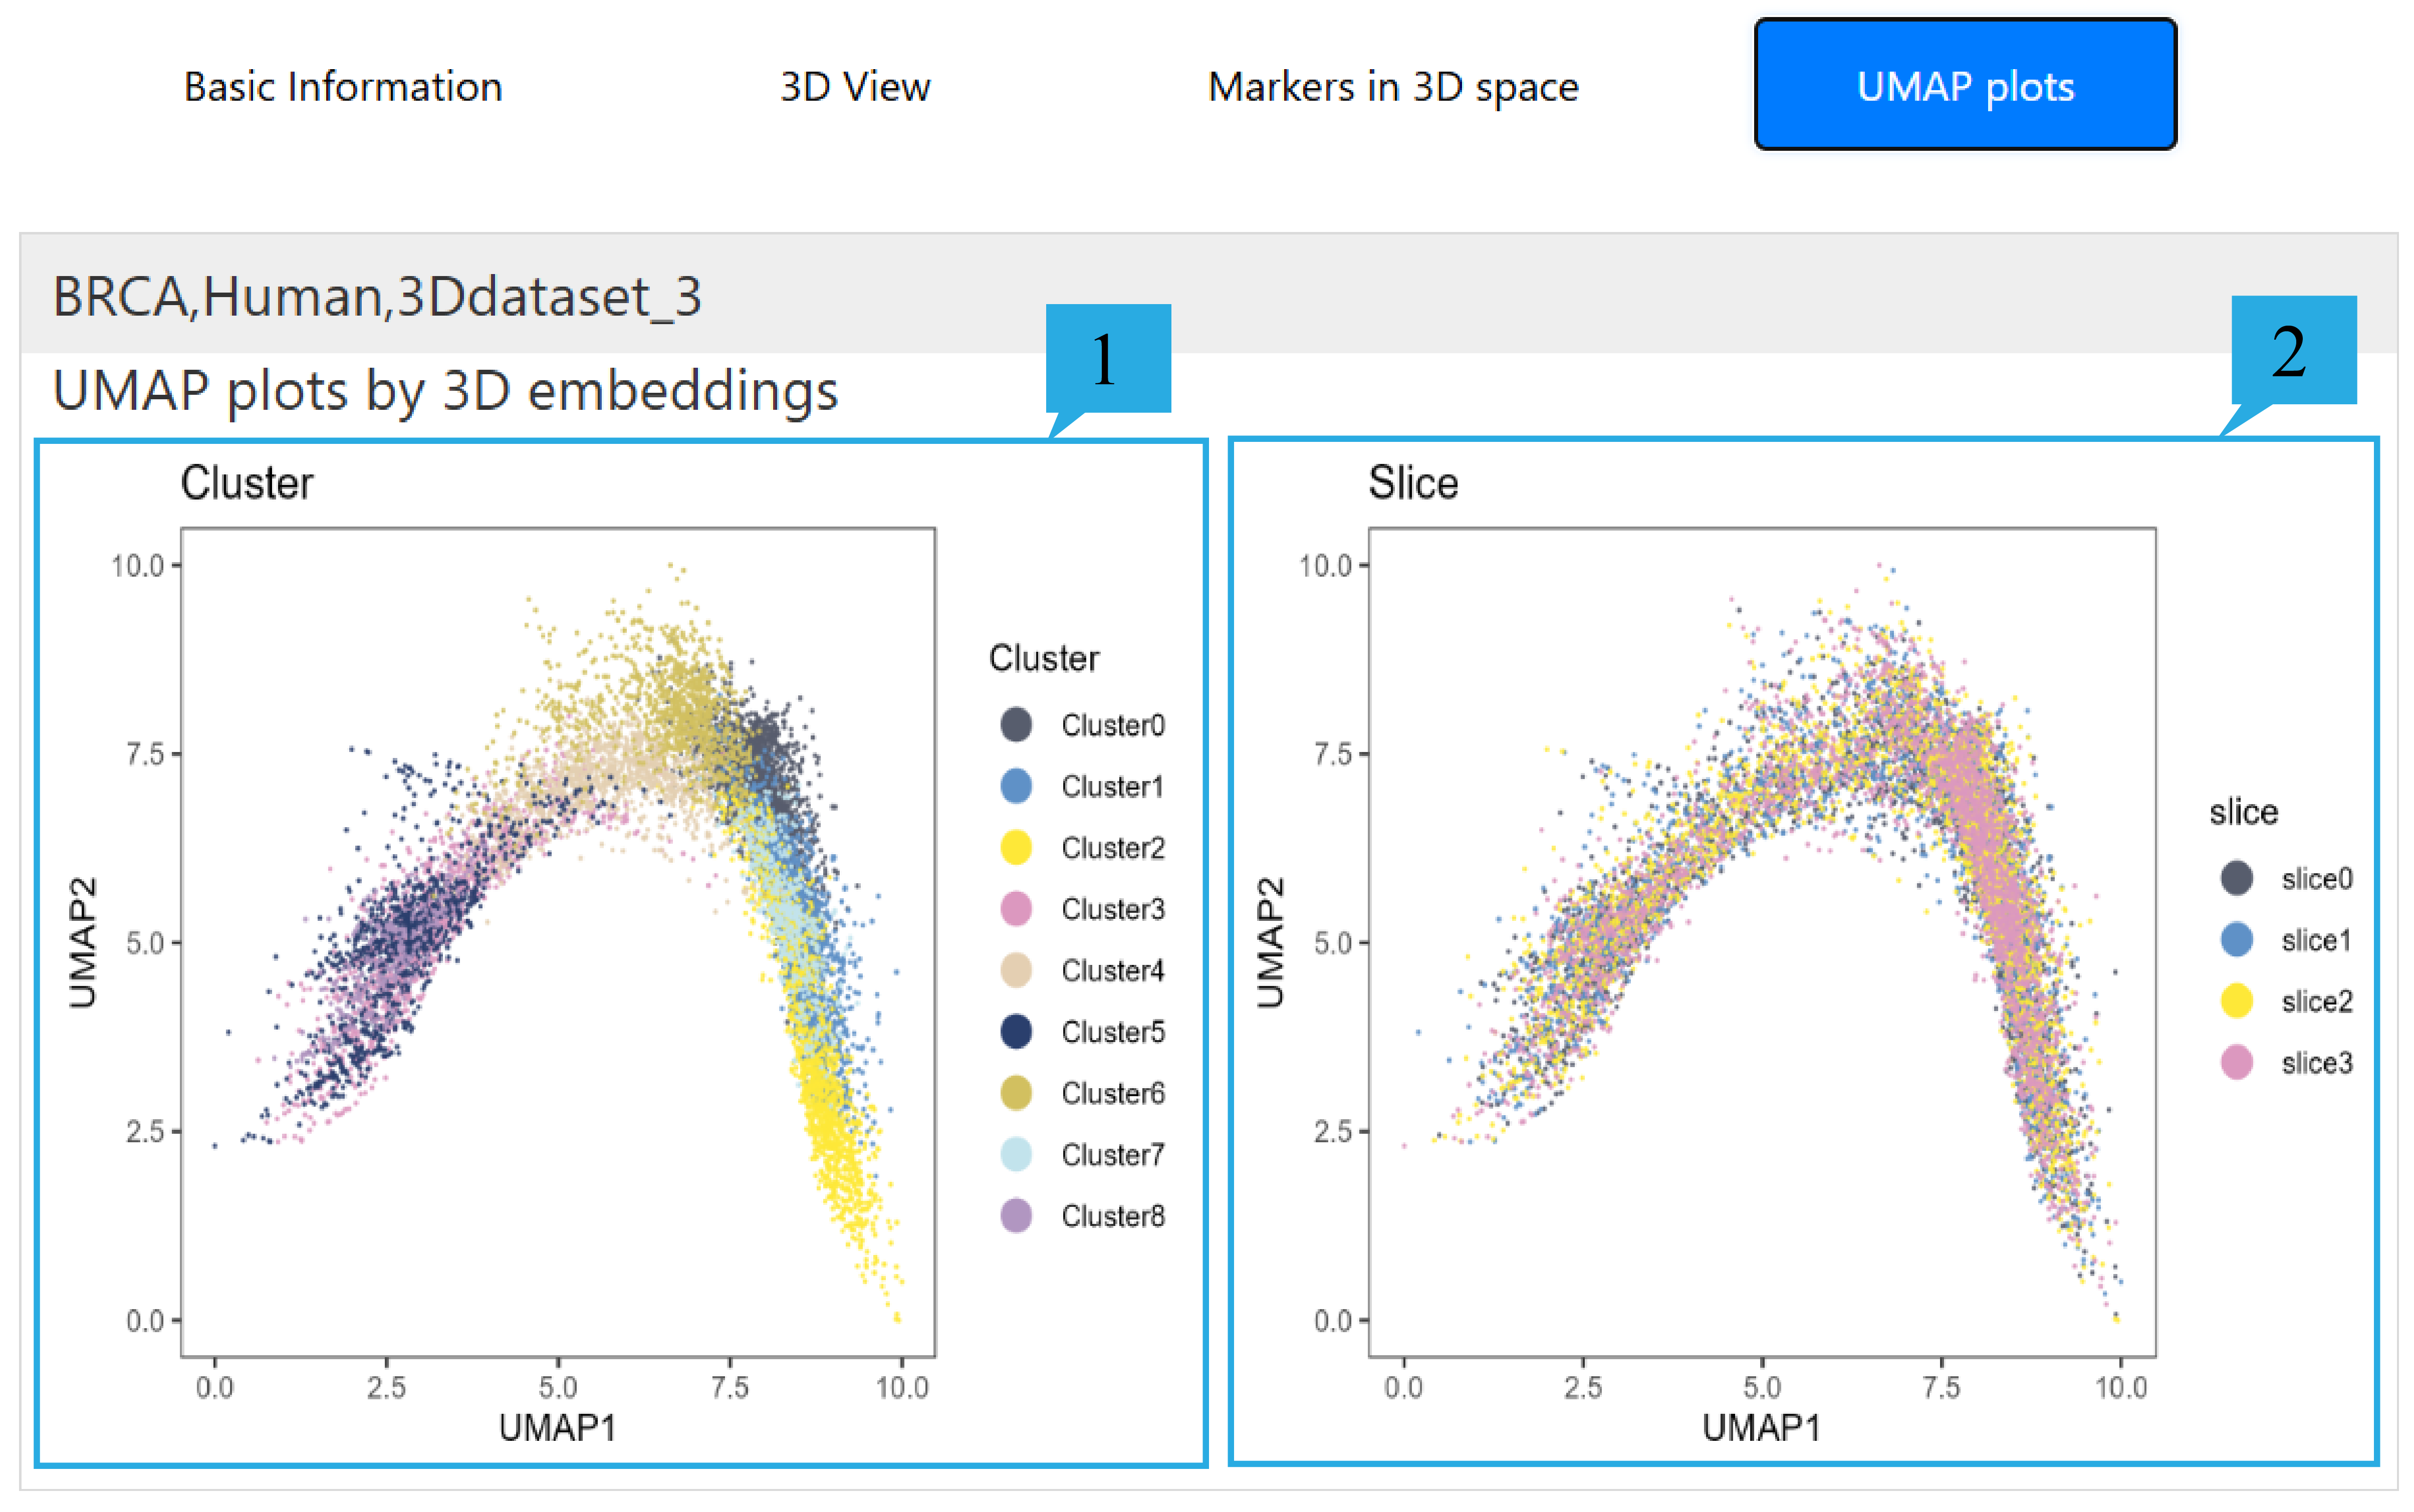
Task: Click the Cluster8 purple legend swatch
Action: pos(1016,1216)
